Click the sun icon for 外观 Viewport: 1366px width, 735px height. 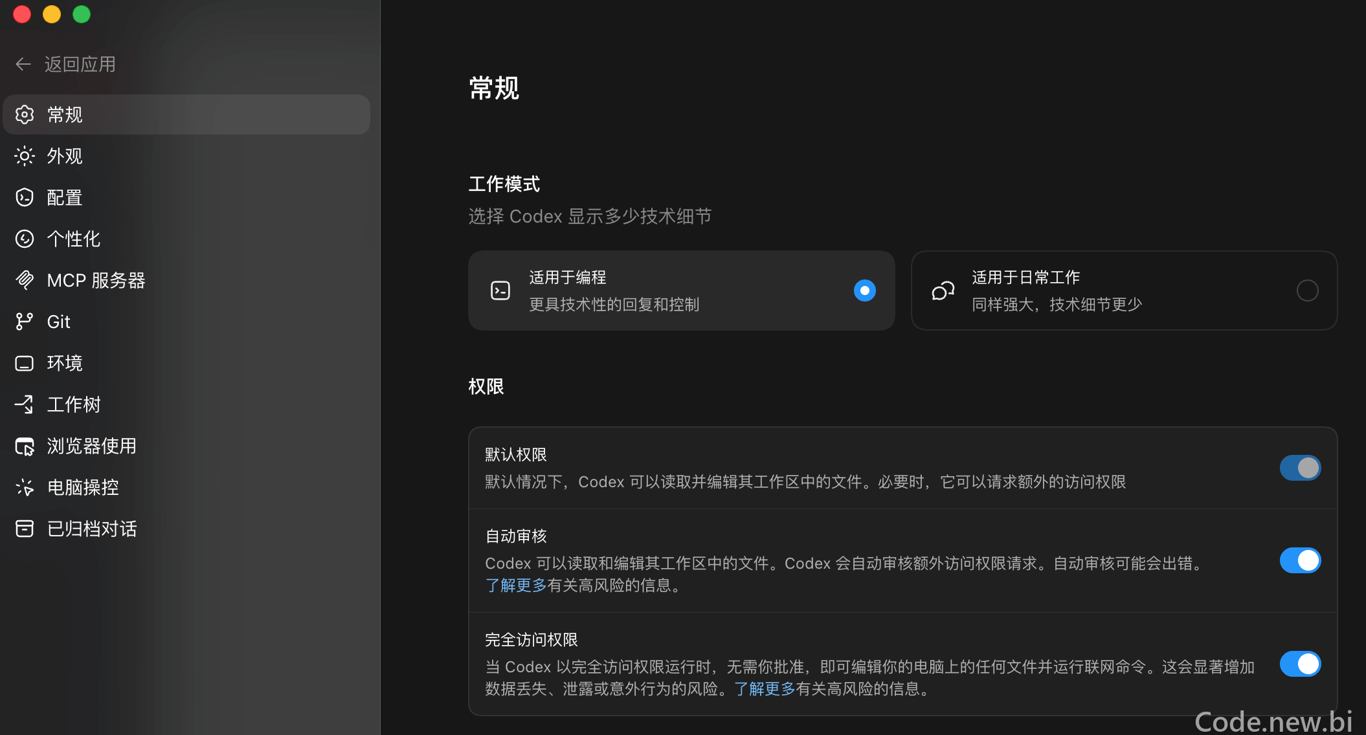pos(25,156)
